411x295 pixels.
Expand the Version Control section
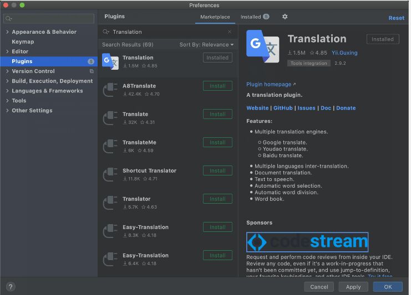[7, 71]
